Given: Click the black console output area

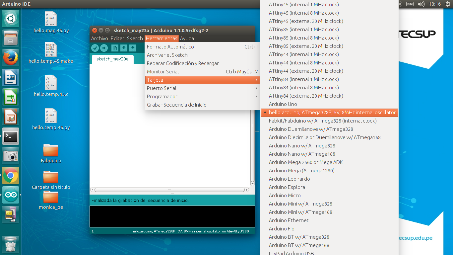Looking at the screenshot, I should click(x=172, y=216).
